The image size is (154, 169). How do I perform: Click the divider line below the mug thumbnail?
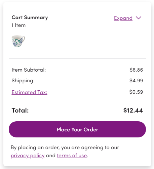coord(77,58)
